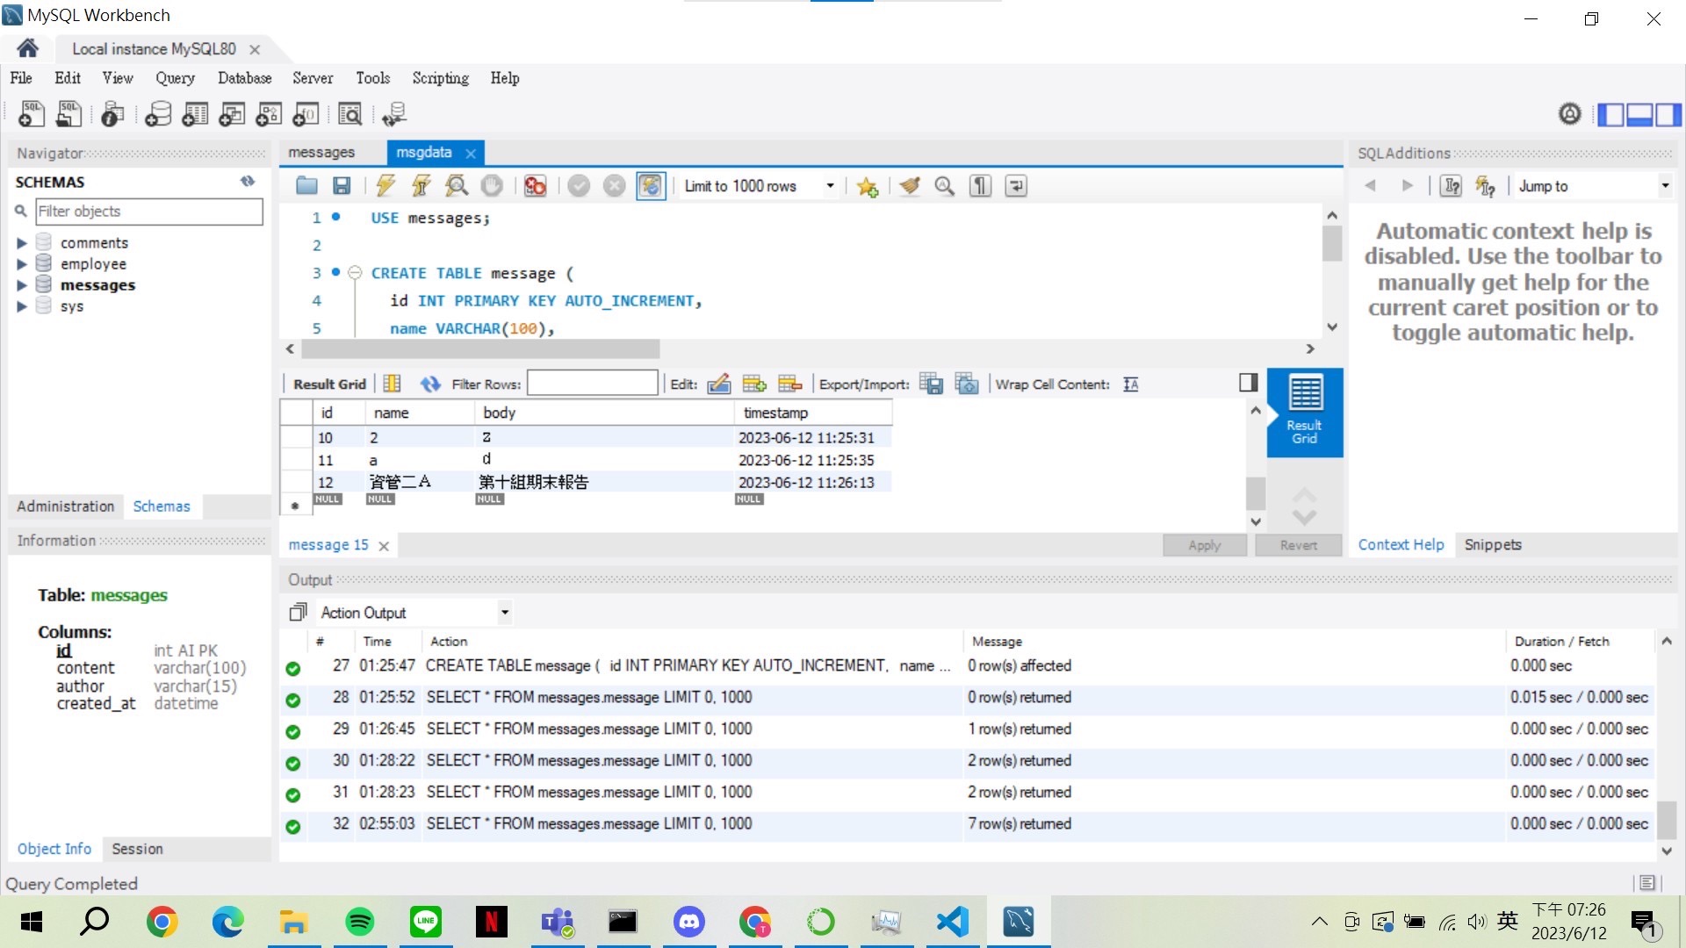Open SQL script file folder icon
This screenshot has width=1686, height=948.
click(306, 185)
